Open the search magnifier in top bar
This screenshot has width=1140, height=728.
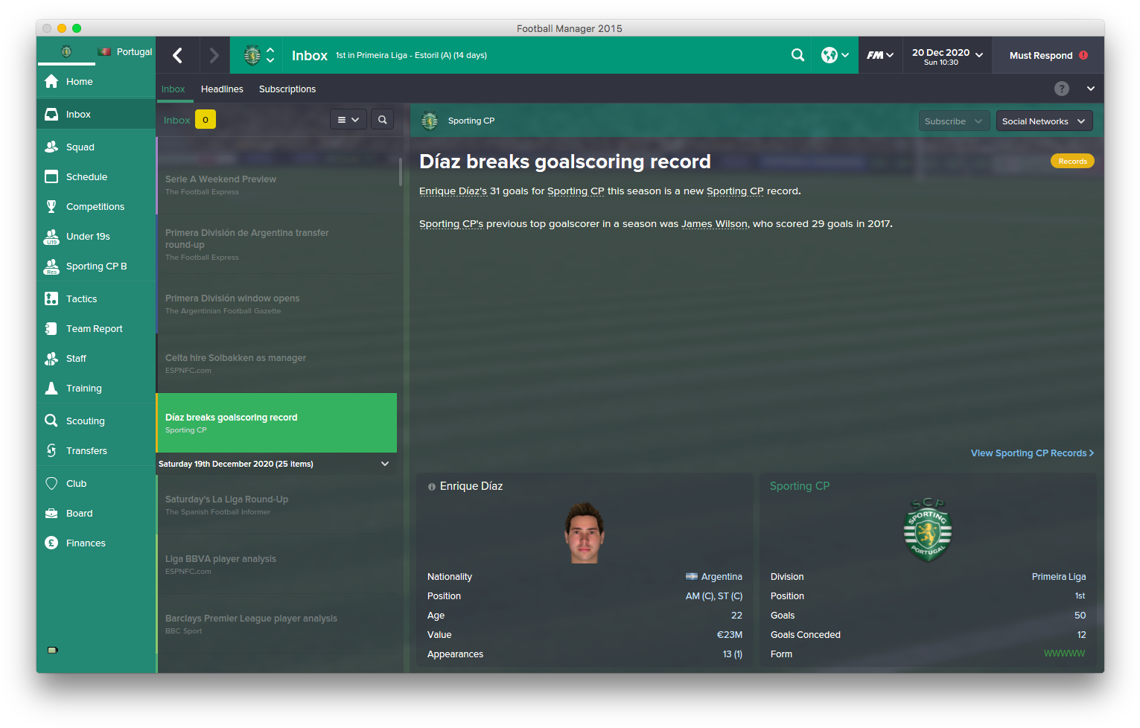tap(797, 55)
